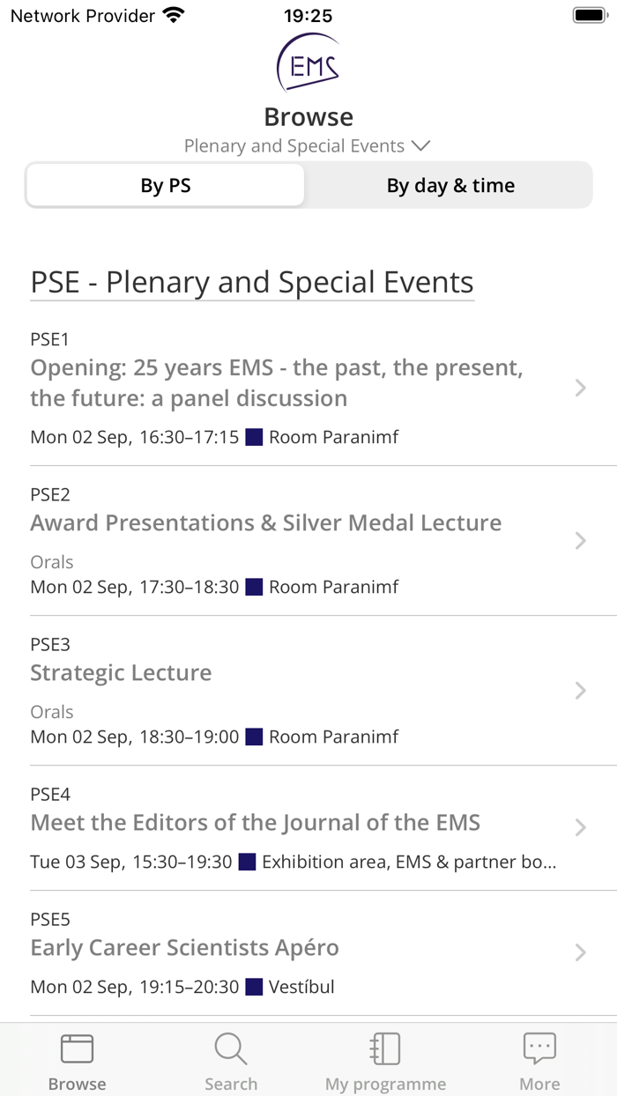Switch to the 'By day & time' view
This screenshot has width=617, height=1096.
[450, 185]
